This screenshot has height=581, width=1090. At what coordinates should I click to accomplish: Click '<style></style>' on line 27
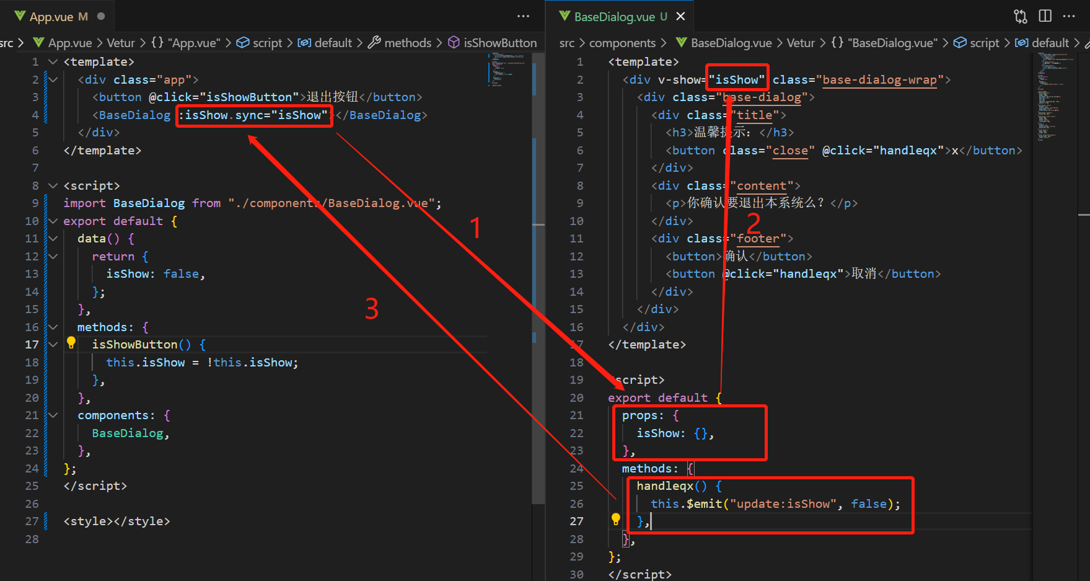click(x=116, y=521)
